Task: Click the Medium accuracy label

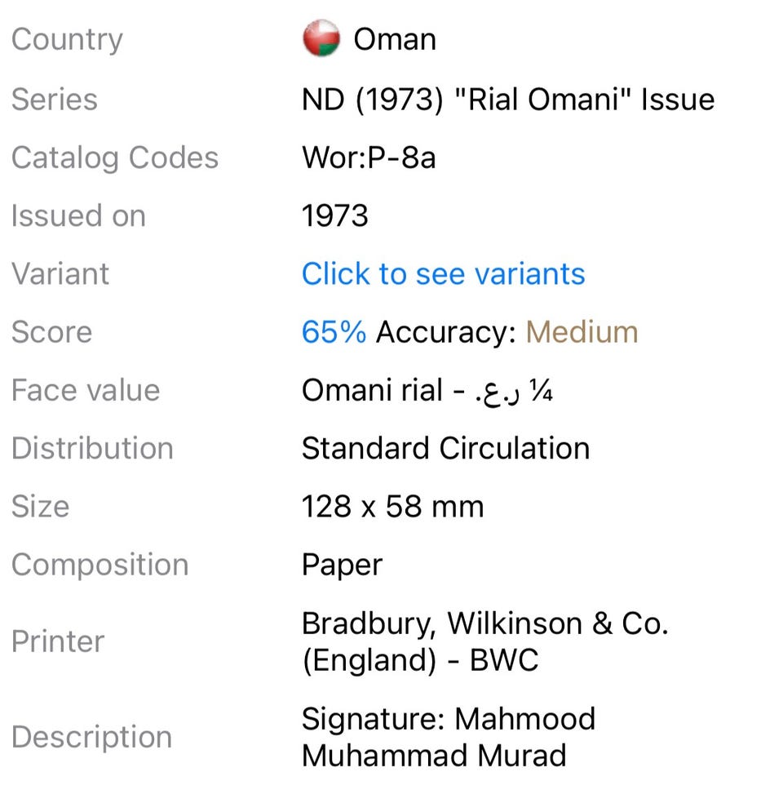Action: (x=582, y=332)
